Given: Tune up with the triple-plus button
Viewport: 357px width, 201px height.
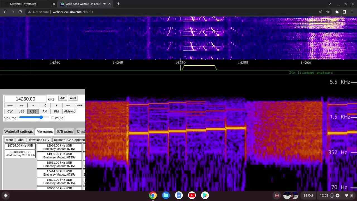Looking at the screenshot, I should pyautogui.click(x=79, y=105).
